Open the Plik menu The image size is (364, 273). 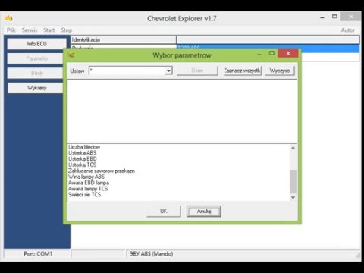point(11,30)
